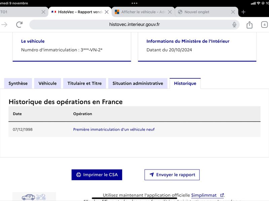Click the car and motorcycle illustration
Viewport: 269px width, 201px height.
pos(34,197)
